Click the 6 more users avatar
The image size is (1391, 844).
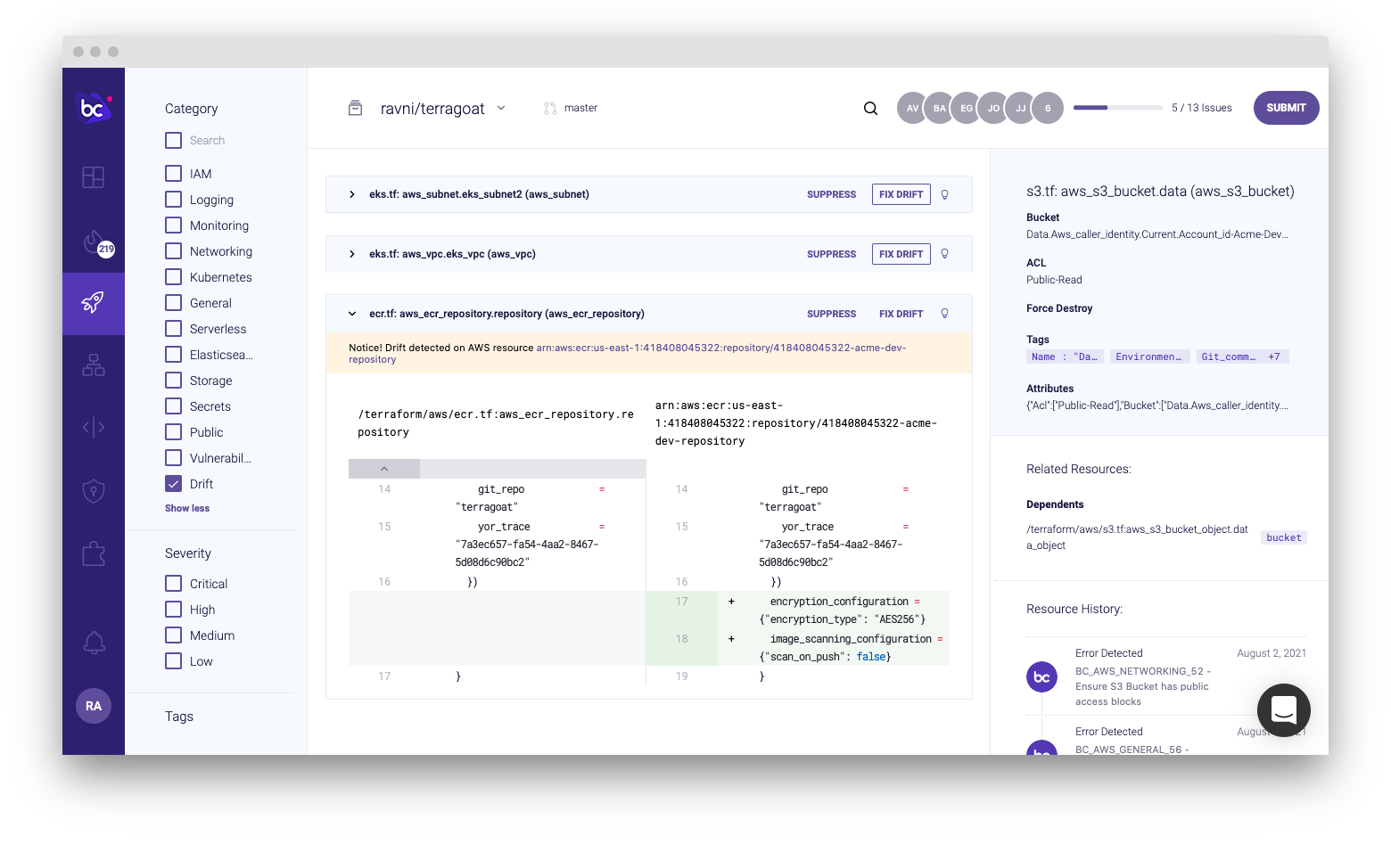[x=1048, y=108]
